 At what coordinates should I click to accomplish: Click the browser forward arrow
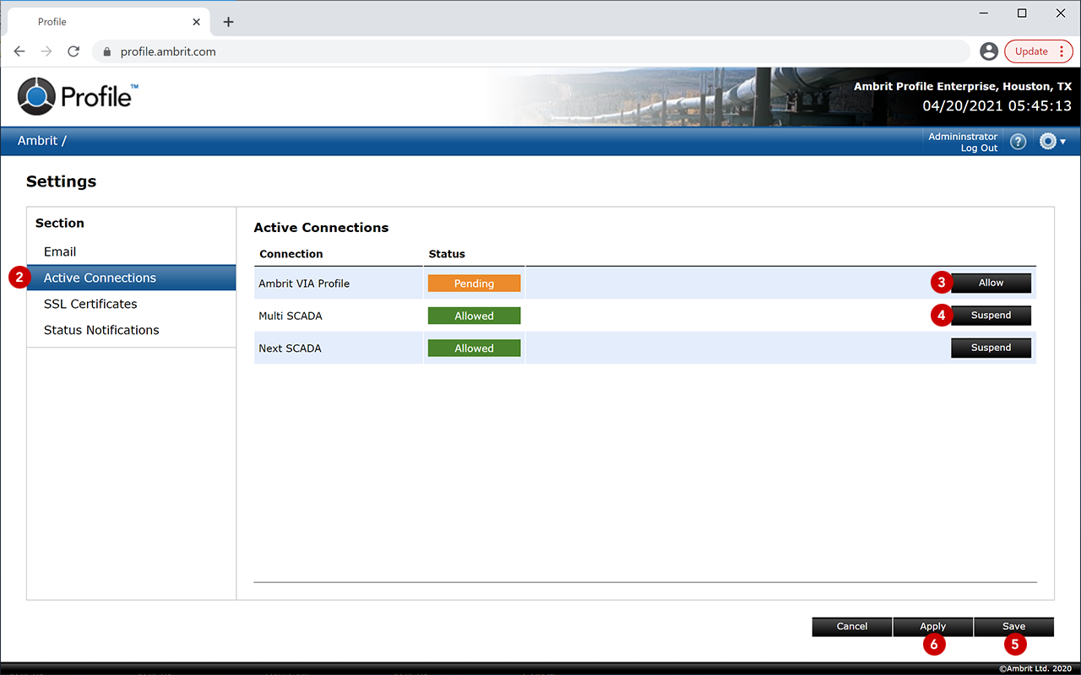pyautogui.click(x=46, y=51)
